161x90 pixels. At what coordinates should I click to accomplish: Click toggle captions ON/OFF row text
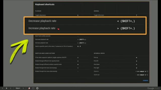[51, 57]
